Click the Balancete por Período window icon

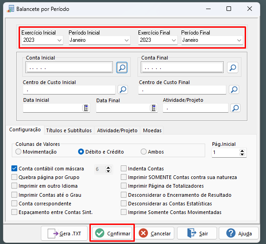point(10,9)
